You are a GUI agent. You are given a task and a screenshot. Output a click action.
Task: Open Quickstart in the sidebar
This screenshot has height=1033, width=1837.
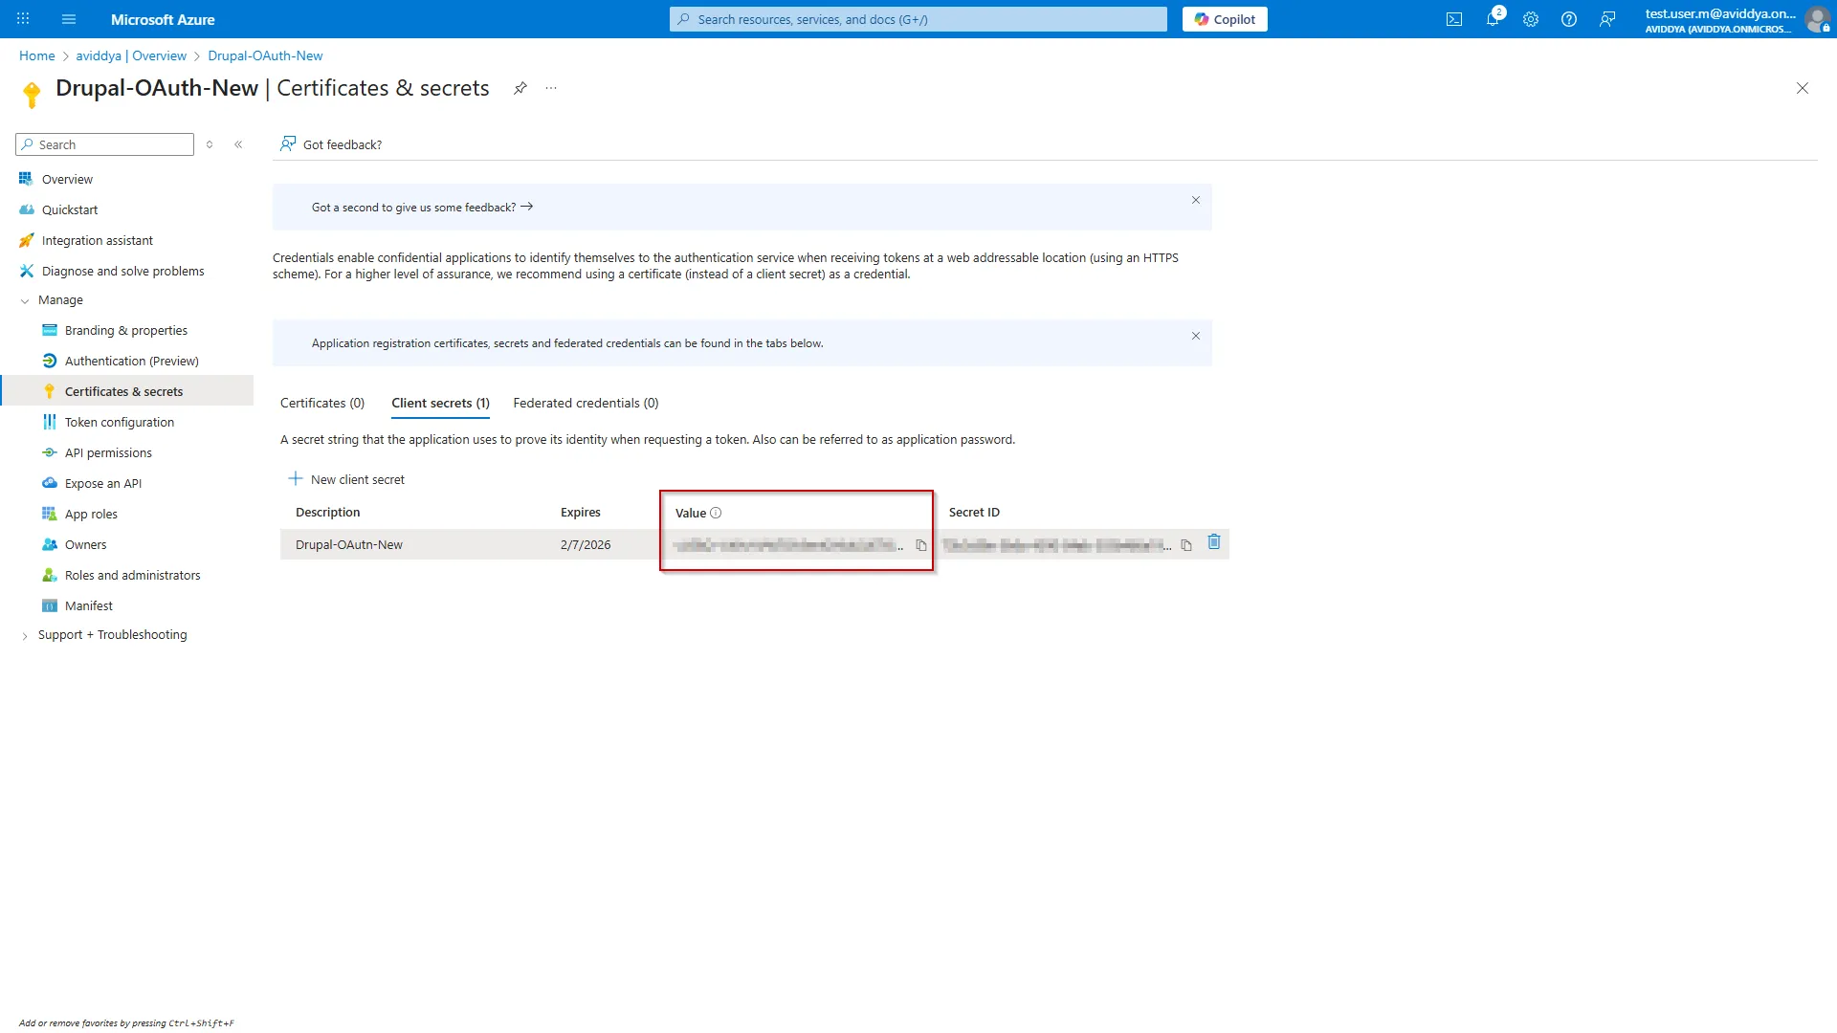(70, 209)
